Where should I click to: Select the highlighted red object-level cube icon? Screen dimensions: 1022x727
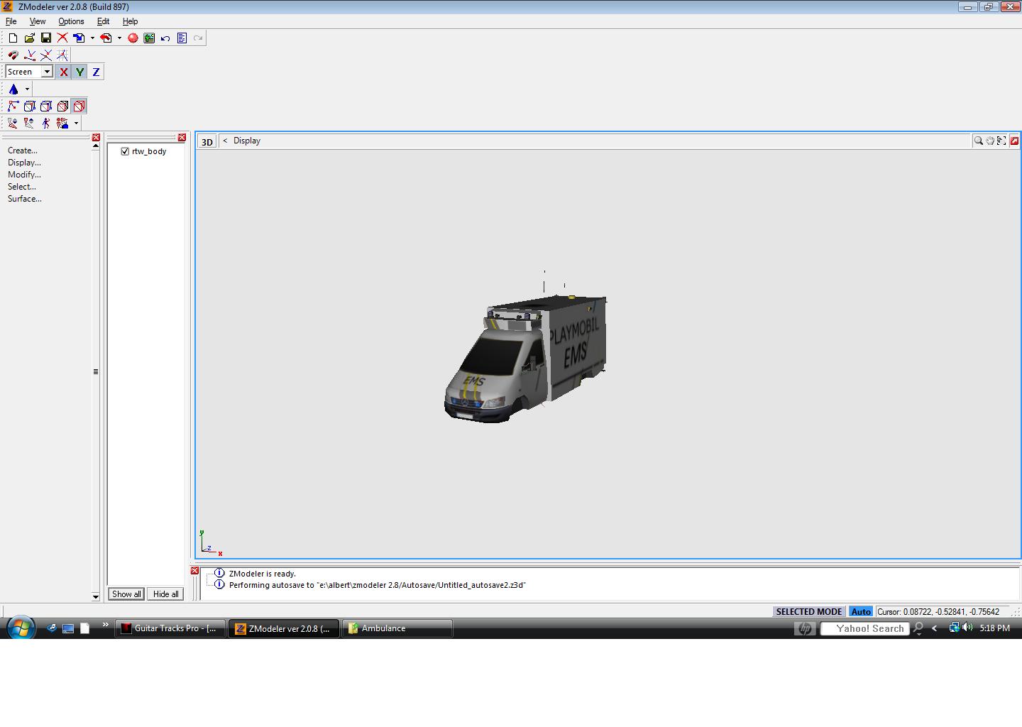coord(79,106)
